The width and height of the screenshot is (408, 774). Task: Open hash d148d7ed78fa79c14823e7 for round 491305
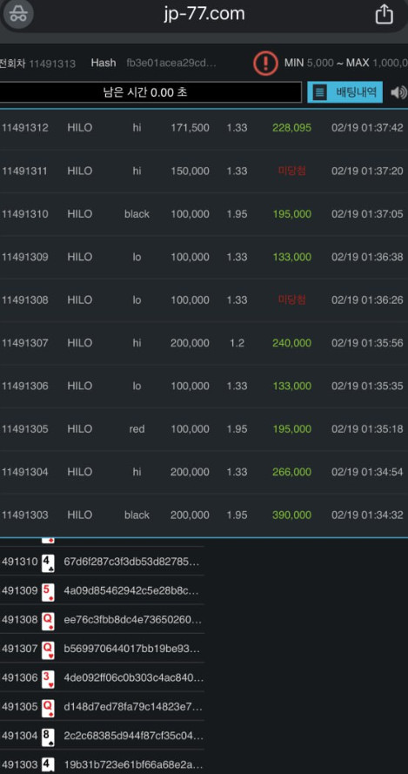tap(133, 707)
